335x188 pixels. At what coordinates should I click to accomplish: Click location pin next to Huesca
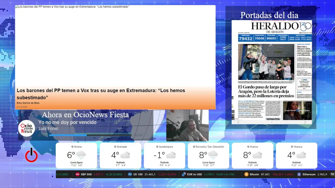[x=292, y=147]
